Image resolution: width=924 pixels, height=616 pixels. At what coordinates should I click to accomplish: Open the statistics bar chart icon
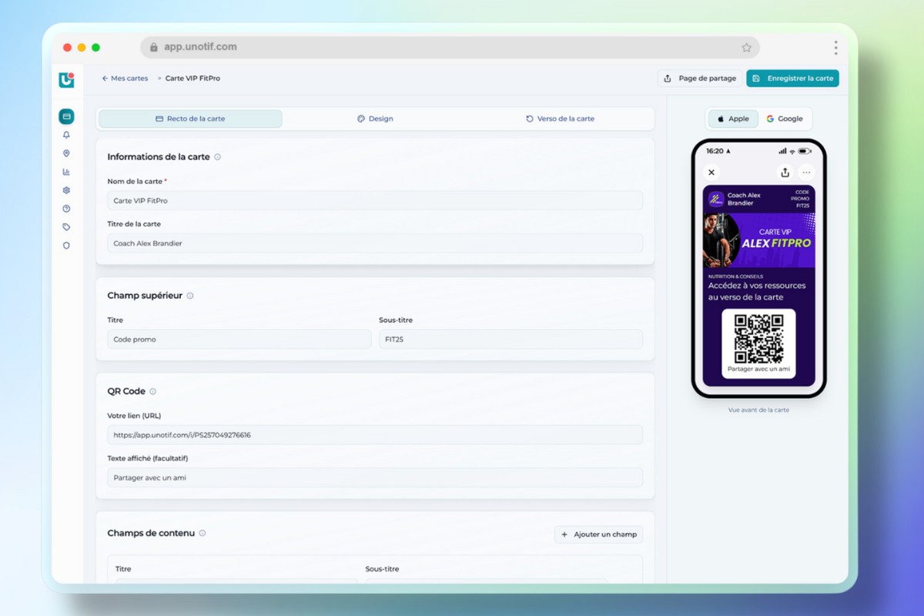pos(66,172)
